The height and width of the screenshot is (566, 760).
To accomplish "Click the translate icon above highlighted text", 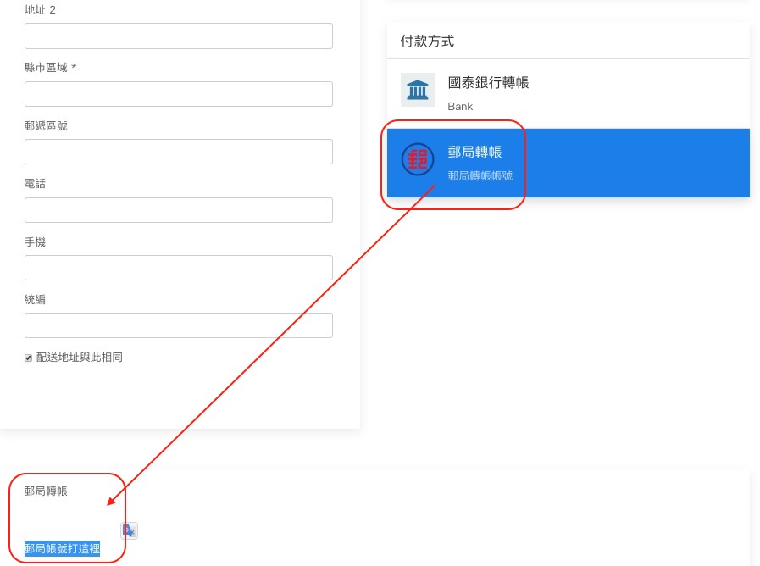I will click(129, 530).
